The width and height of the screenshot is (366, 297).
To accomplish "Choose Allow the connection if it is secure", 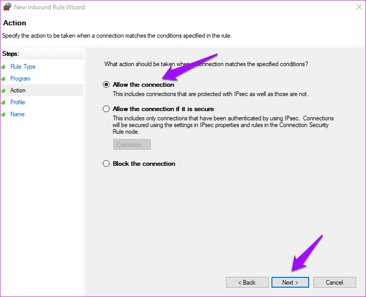I will (x=106, y=108).
